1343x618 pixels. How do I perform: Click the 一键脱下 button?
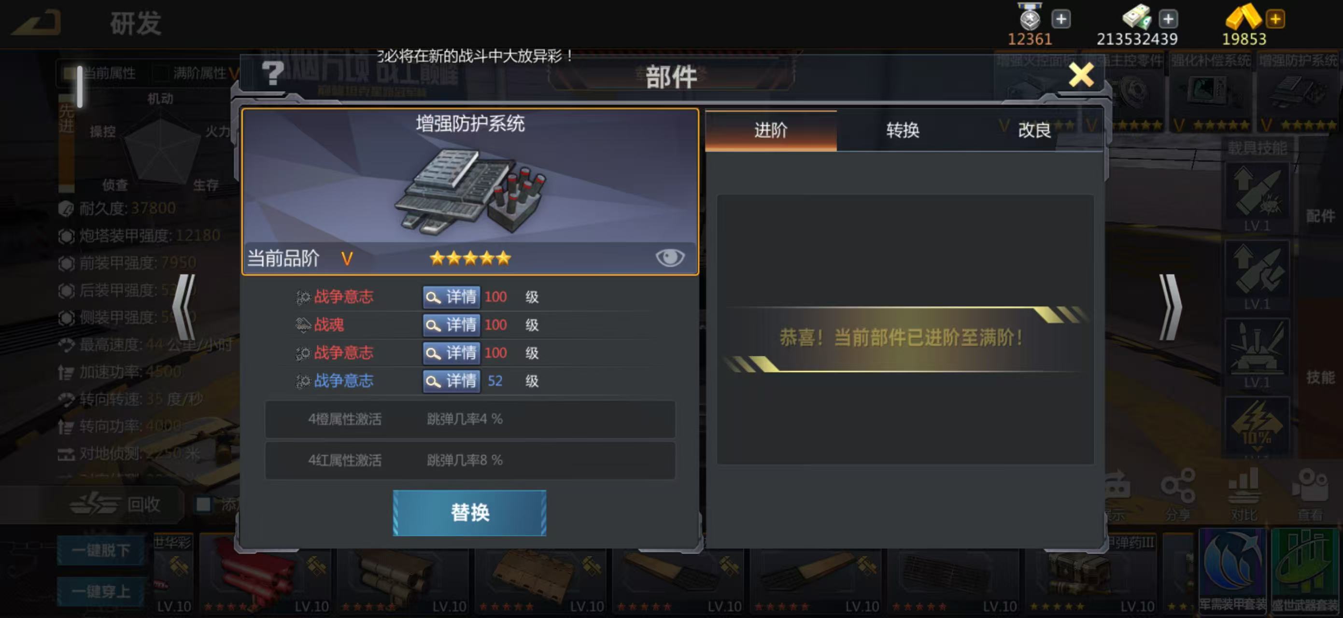[x=100, y=550]
